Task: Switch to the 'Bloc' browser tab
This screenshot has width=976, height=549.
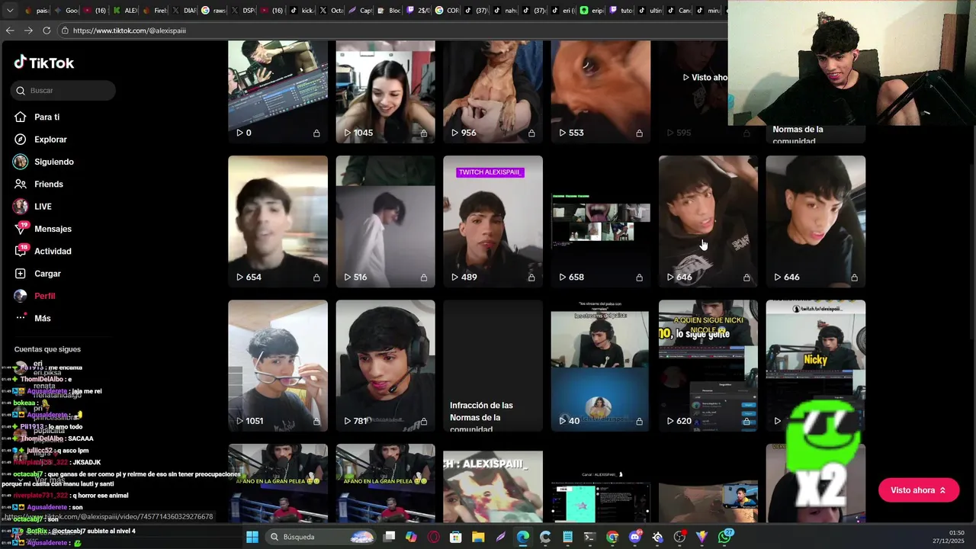Action: [390, 11]
